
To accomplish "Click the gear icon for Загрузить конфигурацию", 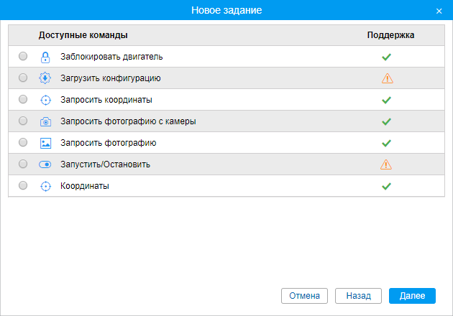I will 45,78.
